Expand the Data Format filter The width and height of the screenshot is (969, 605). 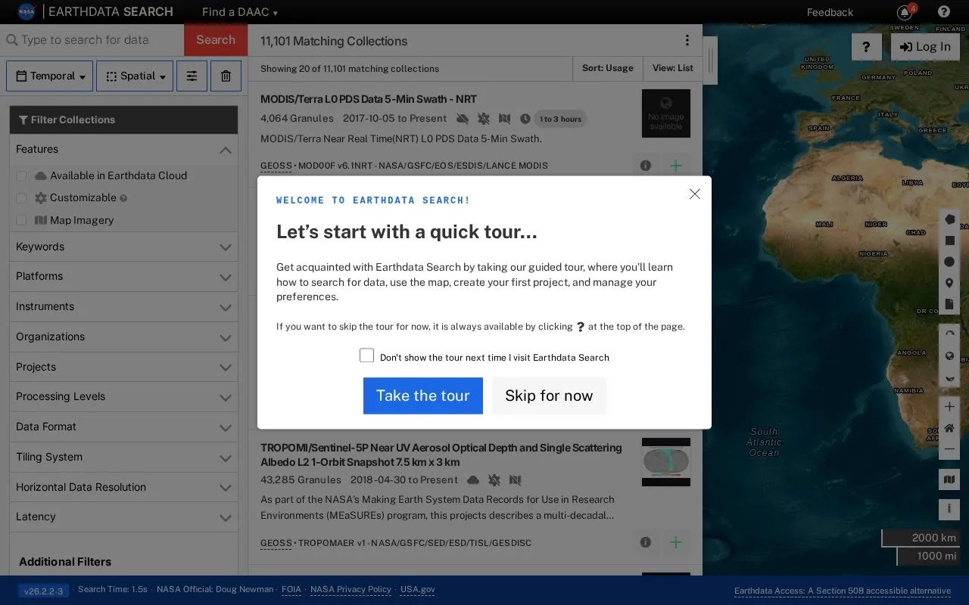[123, 427]
